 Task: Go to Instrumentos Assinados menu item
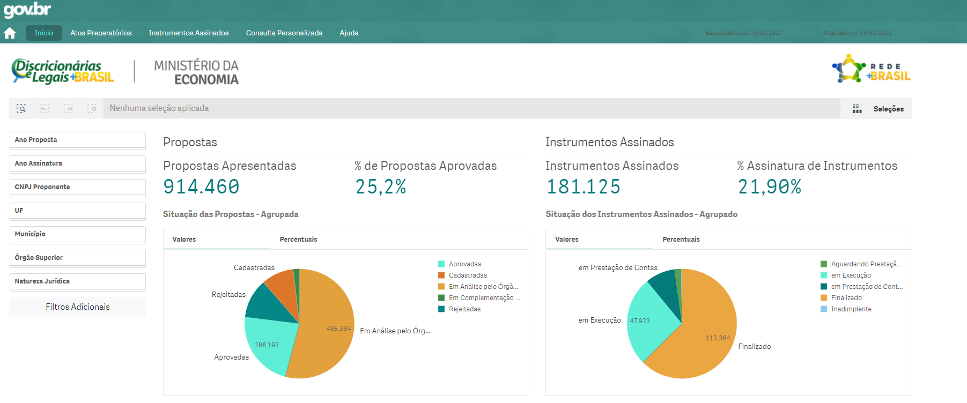189,33
